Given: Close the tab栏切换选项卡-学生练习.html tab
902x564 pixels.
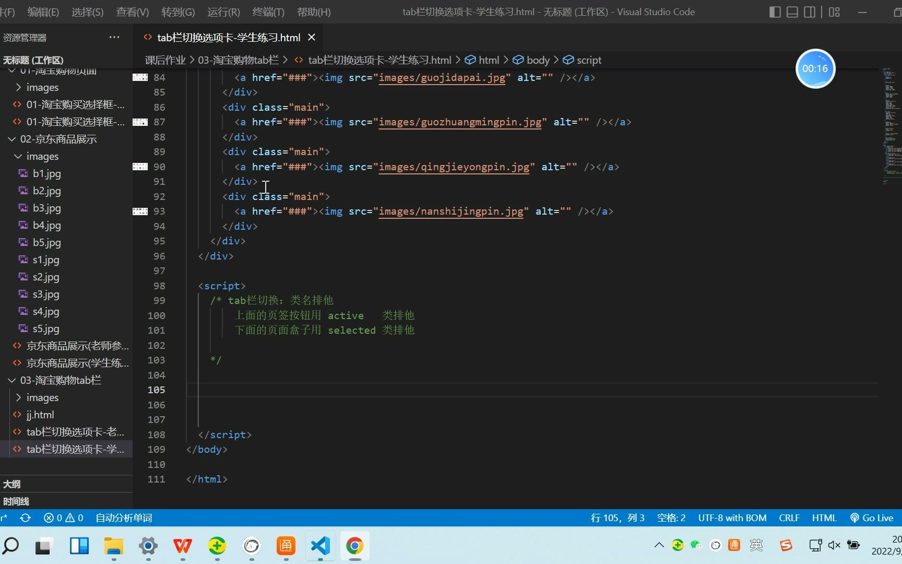Looking at the screenshot, I should [x=312, y=37].
